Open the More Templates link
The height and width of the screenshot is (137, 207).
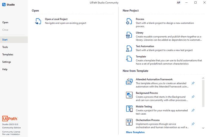pyautogui.click(x=135, y=132)
